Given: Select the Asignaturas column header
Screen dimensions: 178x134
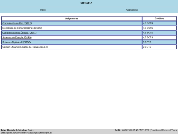Looking at the screenshot, I should point(72,19).
